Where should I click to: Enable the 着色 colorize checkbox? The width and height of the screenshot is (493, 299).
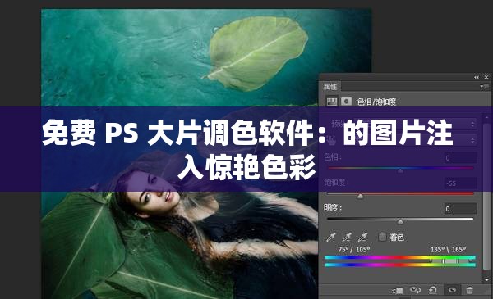click(382, 237)
